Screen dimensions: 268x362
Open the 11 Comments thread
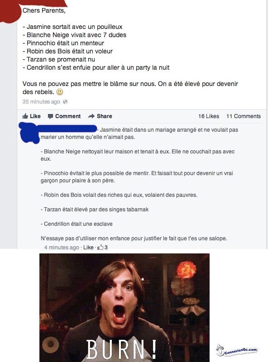click(244, 116)
